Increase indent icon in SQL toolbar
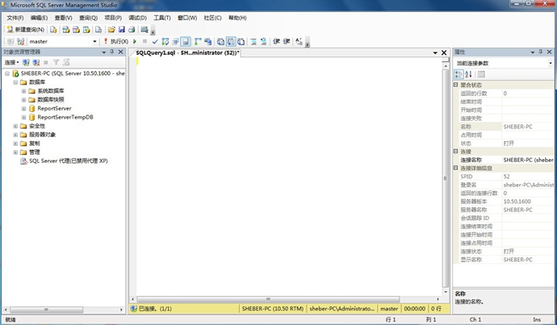This screenshot has width=557, height=325. [287, 41]
